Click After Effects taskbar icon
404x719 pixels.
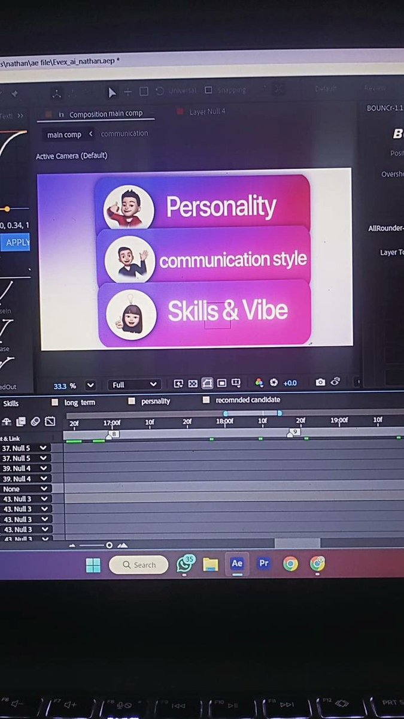pyautogui.click(x=237, y=563)
